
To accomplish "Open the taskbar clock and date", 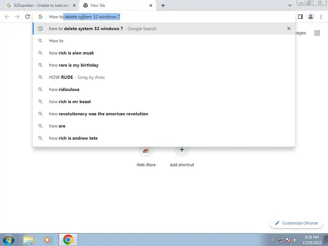I will pos(312,240).
